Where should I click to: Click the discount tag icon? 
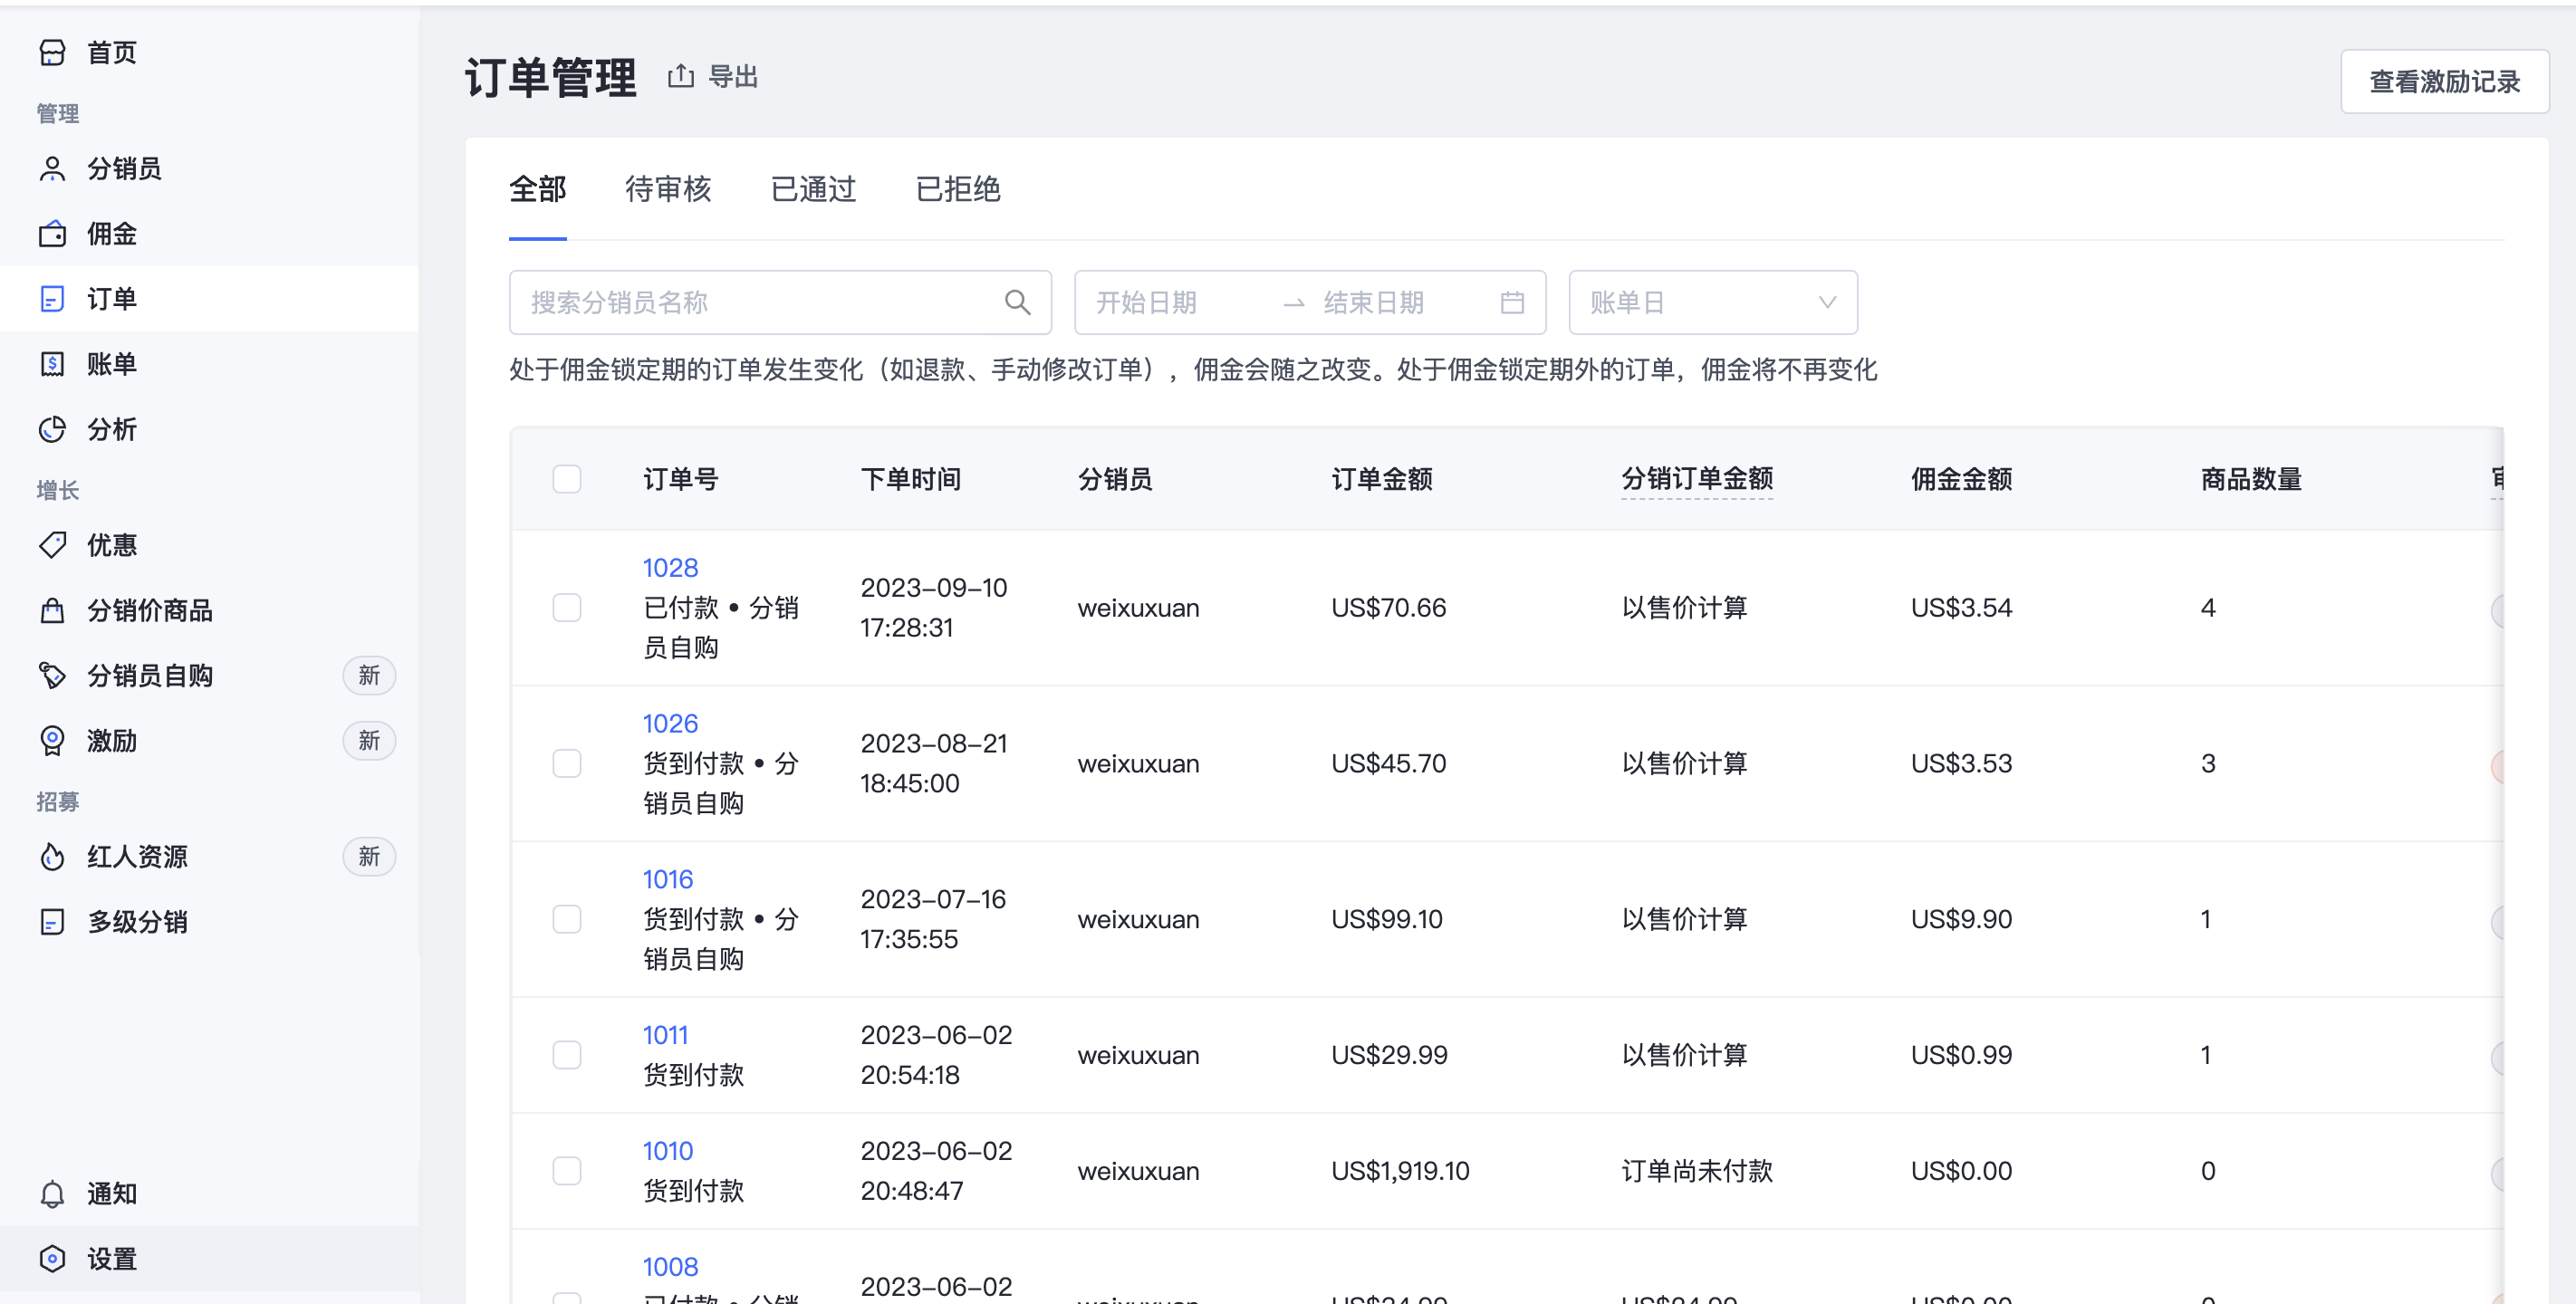(52, 545)
